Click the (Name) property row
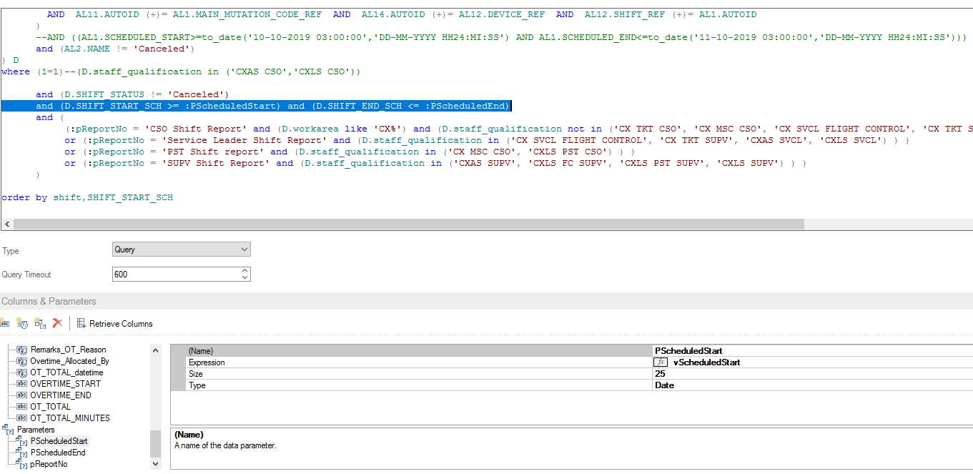This screenshot has height=474, width=973. [571, 351]
